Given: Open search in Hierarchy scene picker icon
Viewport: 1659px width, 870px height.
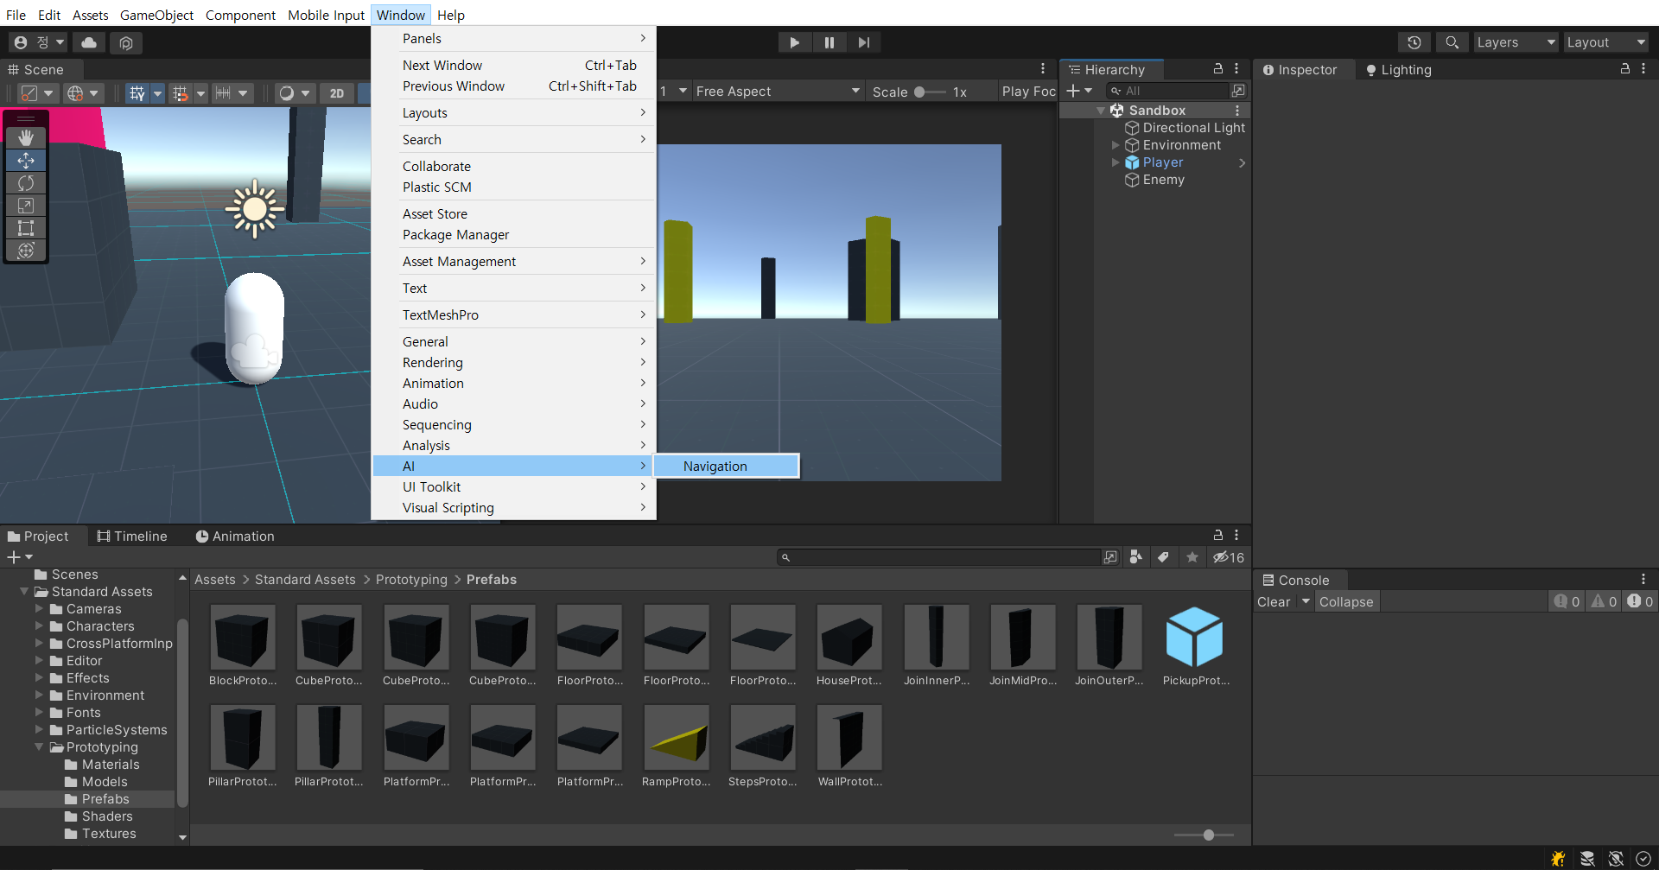Looking at the screenshot, I should (1238, 91).
